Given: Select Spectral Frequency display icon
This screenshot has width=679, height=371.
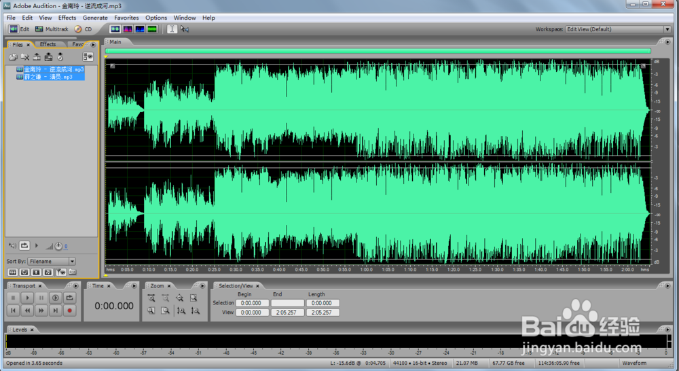Looking at the screenshot, I should [x=128, y=29].
